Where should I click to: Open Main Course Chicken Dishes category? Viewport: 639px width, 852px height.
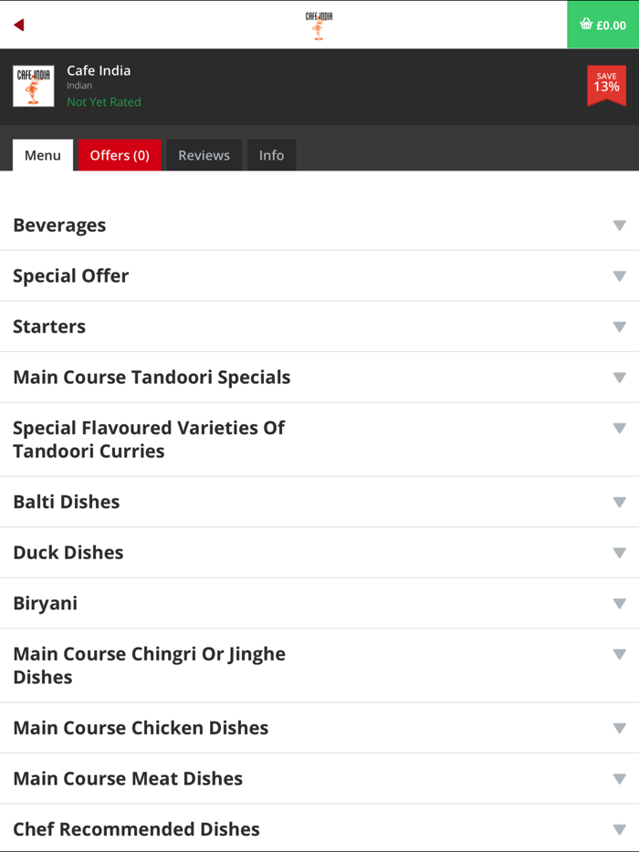[141, 728]
